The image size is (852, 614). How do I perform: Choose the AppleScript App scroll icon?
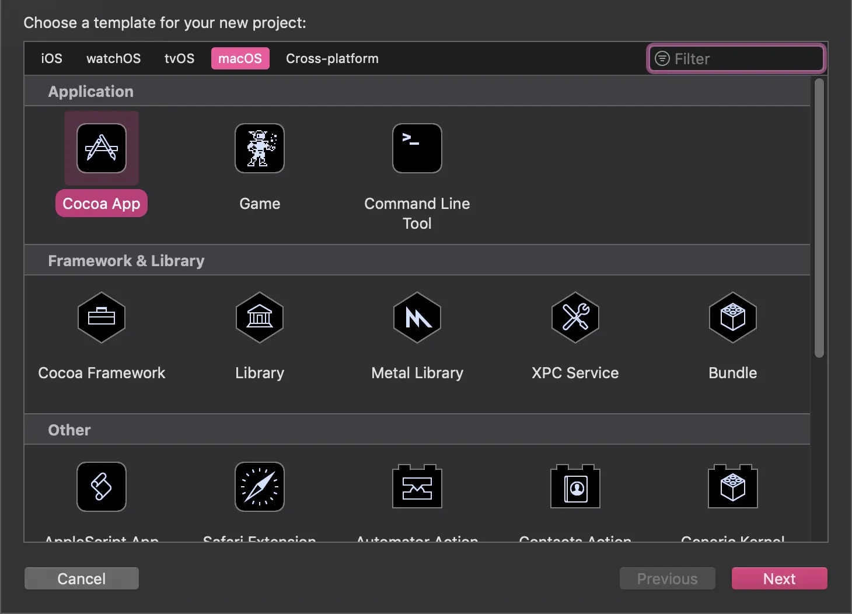102,487
